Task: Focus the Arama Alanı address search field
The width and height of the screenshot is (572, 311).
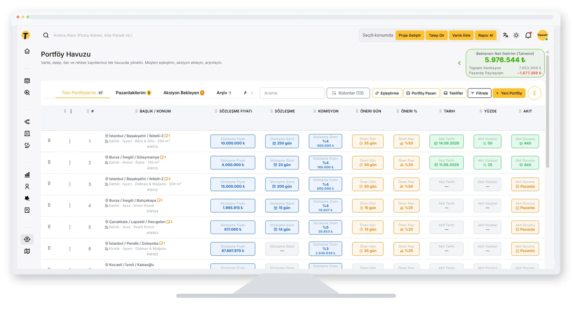Action: tap(93, 35)
